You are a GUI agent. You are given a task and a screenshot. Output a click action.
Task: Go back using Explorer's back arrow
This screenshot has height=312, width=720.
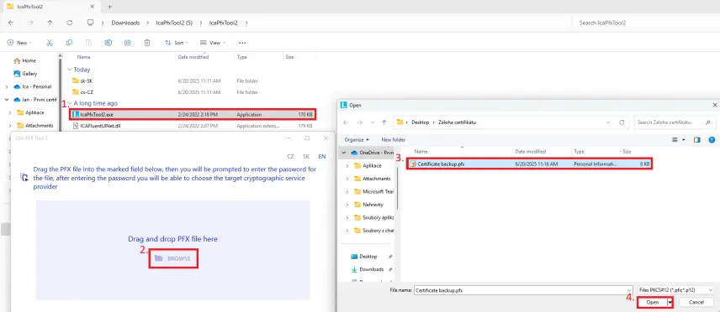(11, 23)
